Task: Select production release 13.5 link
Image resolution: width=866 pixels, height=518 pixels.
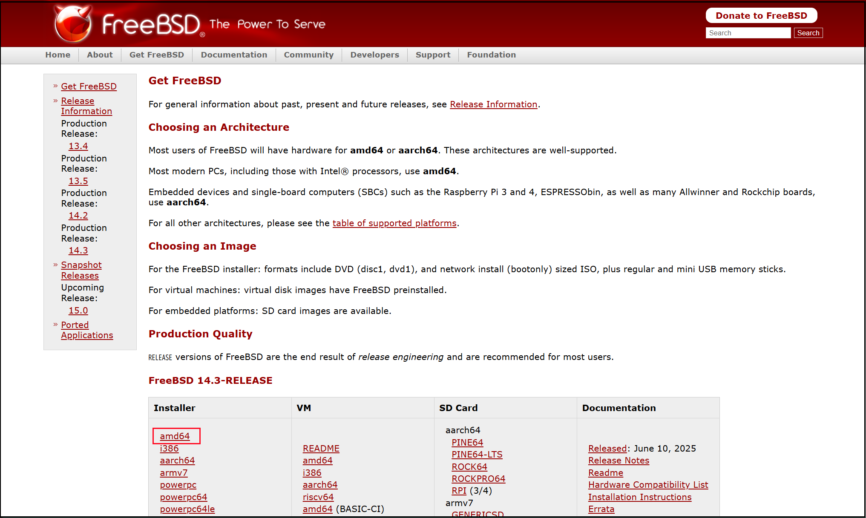Action: point(78,181)
